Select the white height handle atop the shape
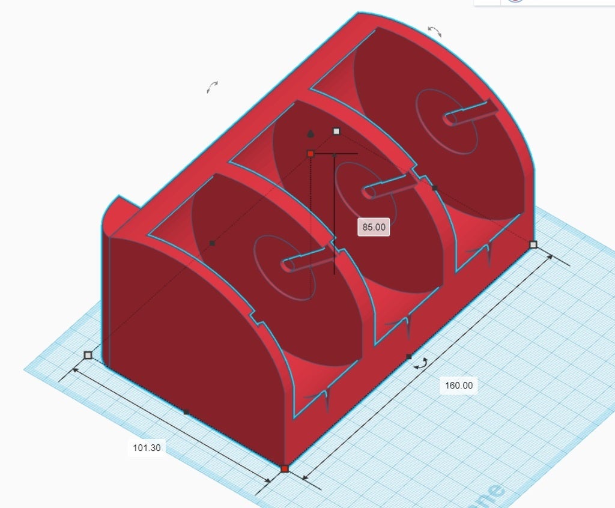This screenshot has width=615, height=508. pyautogui.click(x=336, y=132)
